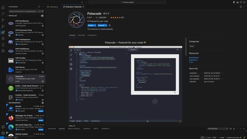
Task: Switch to the Problems panel tab
Action: pos(52,129)
